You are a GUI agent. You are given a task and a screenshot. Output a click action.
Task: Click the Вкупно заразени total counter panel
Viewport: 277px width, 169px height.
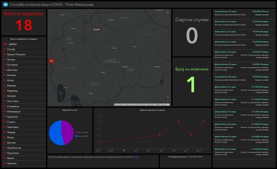click(x=24, y=22)
